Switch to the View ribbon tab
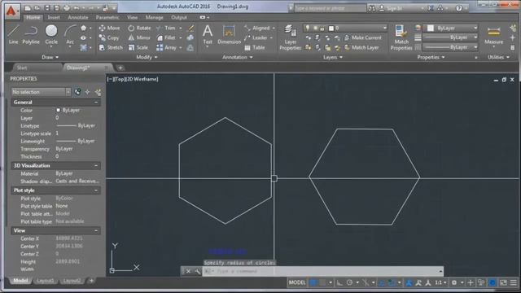The height and width of the screenshot is (293, 521). 132,17
